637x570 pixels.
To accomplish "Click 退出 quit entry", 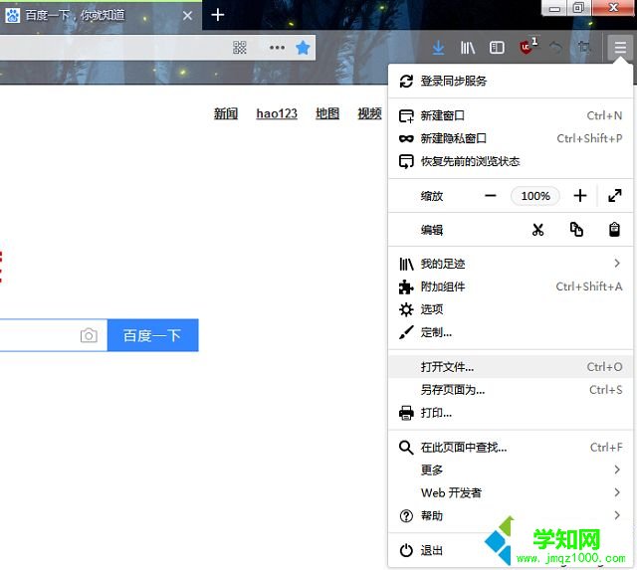I will point(511,550).
